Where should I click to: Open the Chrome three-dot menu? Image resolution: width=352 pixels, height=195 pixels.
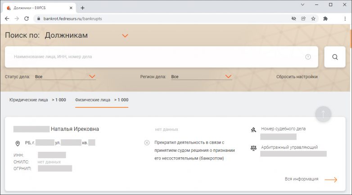(x=344, y=18)
